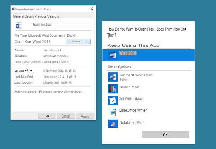
Task: Switch to the Details tab
Action: click(x=29, y=16)
